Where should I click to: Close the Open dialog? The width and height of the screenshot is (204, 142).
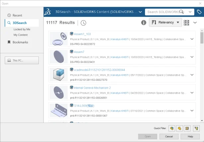[200, 4]
